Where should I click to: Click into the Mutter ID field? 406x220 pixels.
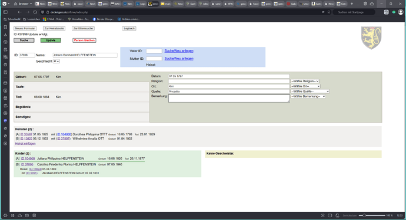point(154,59)
